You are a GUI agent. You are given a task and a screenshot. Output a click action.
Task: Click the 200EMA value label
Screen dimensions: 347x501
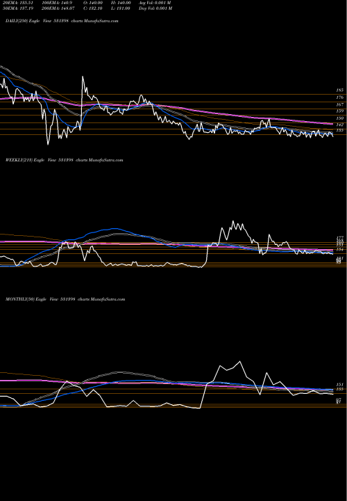[58, 8]
